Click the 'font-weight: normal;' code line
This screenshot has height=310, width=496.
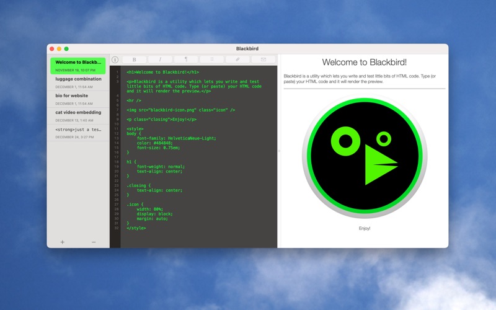pos(161,167)
